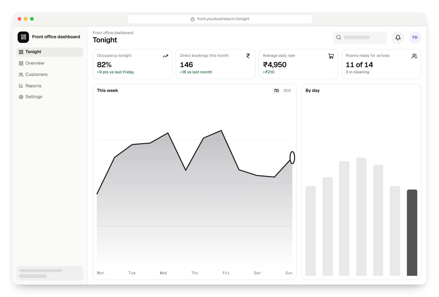
Task: Click the '+₹210' change text
Action: (269, 72)
